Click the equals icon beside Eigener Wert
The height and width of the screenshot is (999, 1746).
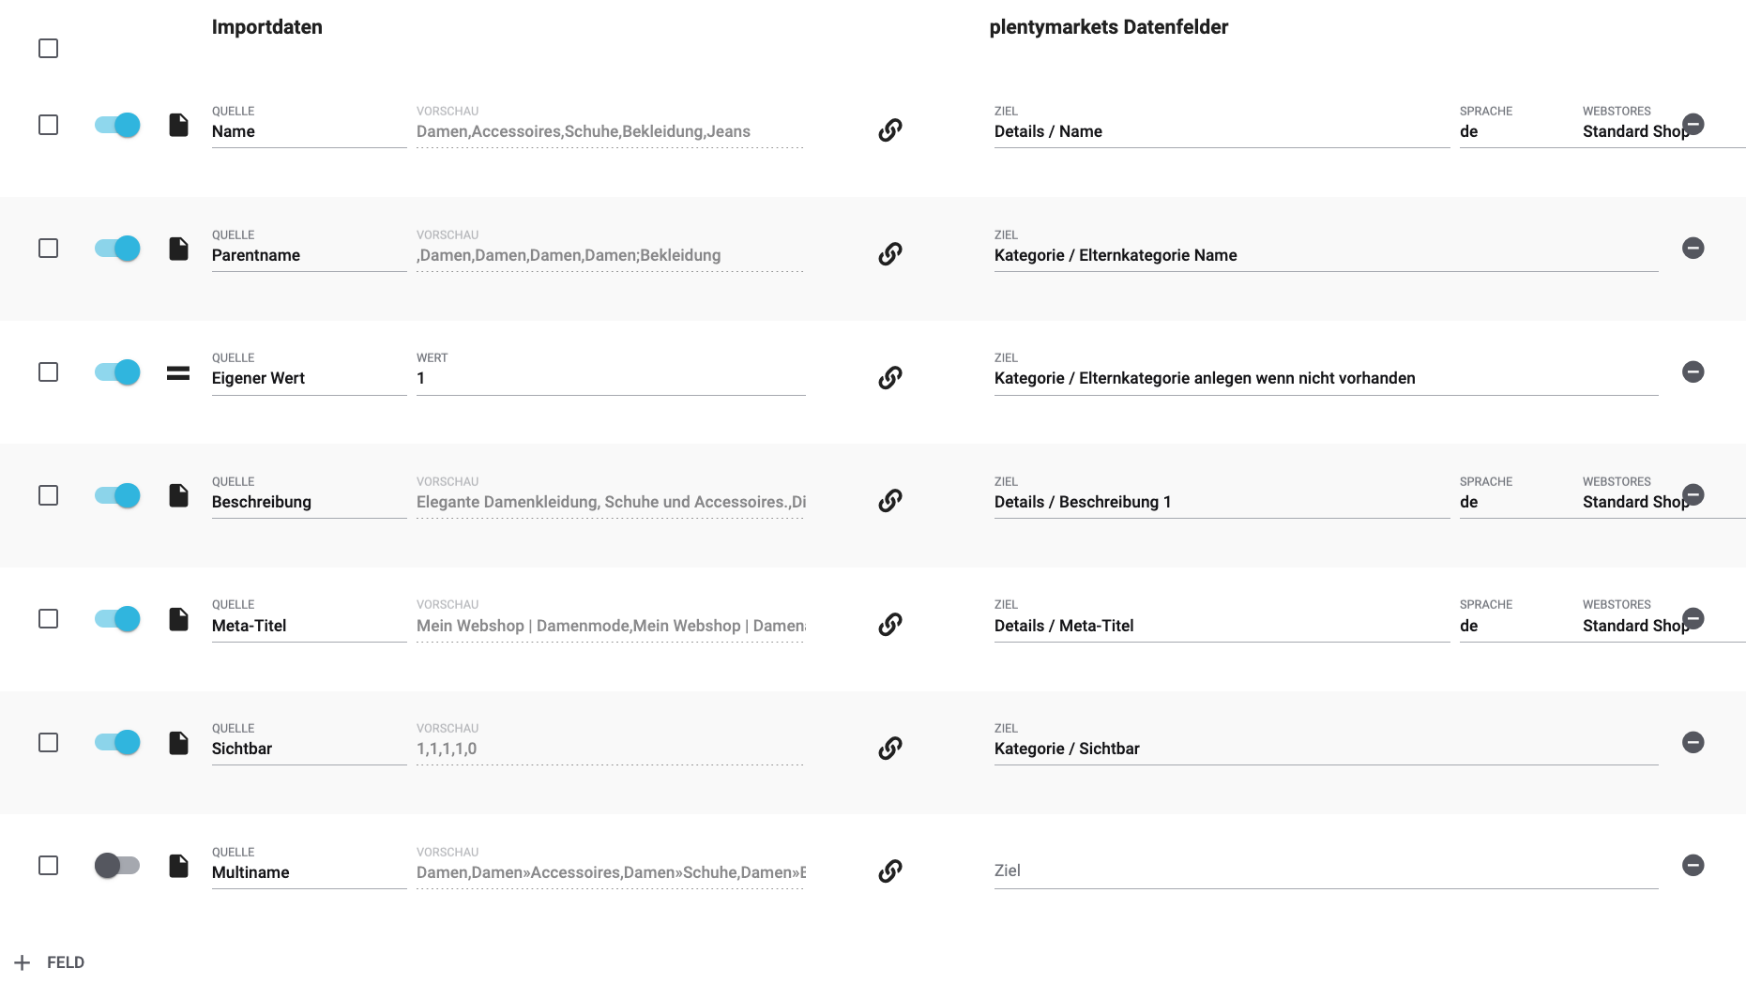click(x=178, y=372)
